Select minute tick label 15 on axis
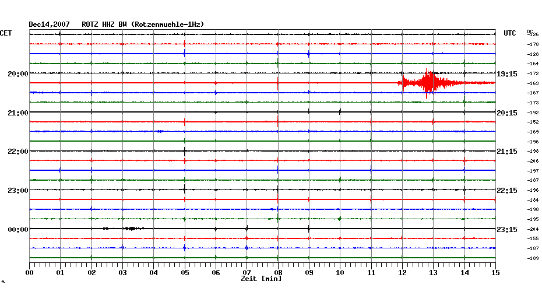 click(495, 272)
